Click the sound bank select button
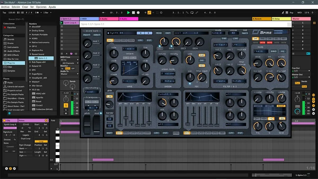Image resolution: width=318 pixels, height=179 pixels. (x=97, y=35)
